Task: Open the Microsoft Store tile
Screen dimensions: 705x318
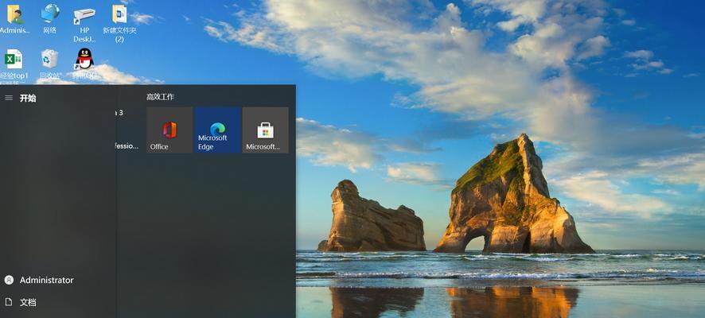Action: coord(265,130)
